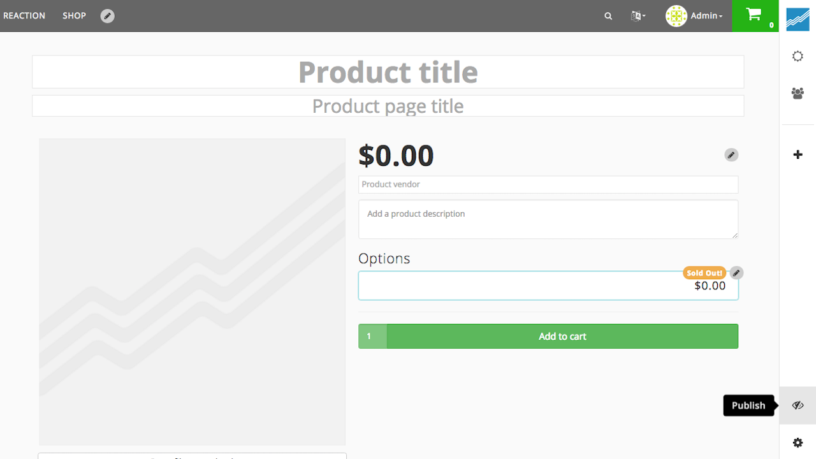Image resolution: width=816 pixels, height=459 pixels.
Task: Open the accounts people icon
Action: click(798, 93)
